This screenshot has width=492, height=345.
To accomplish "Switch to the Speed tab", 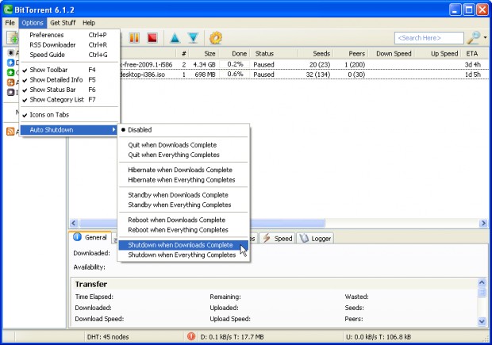I will pos(277,239).
